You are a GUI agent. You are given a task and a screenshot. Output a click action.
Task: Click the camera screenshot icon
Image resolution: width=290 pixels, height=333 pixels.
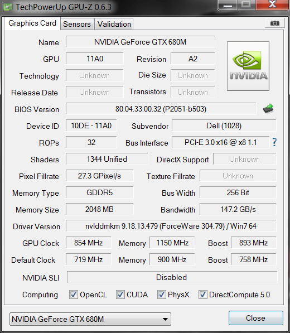pyautogui.click(x=275, y=23)
